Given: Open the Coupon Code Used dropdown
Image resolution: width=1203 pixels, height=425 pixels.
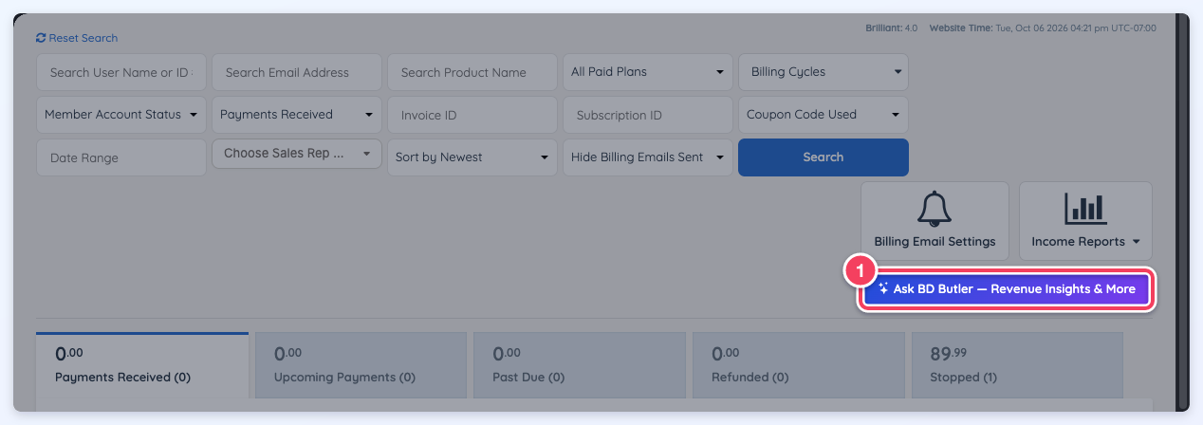Looking at the screenshot, I should (x=824, y=115).
